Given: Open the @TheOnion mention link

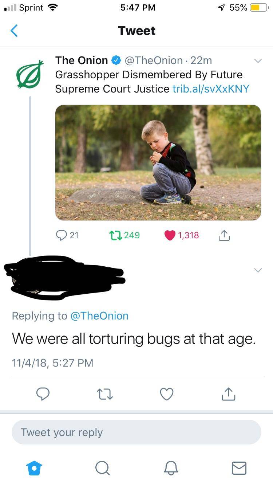Looking at the screenshot, I should pyautogui.click(x=99, y=315).
